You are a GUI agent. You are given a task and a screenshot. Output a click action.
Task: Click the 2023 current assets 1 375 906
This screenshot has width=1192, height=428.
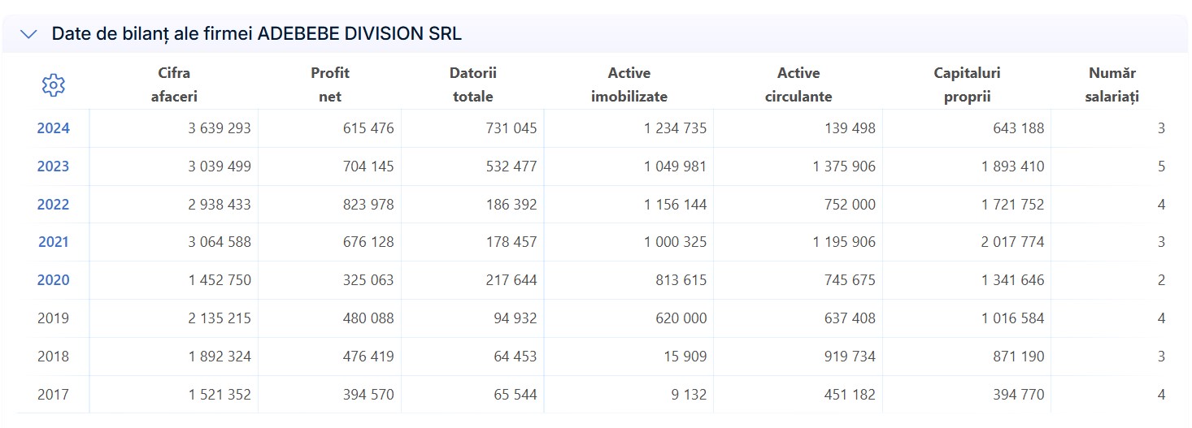(x=845, y=166)
